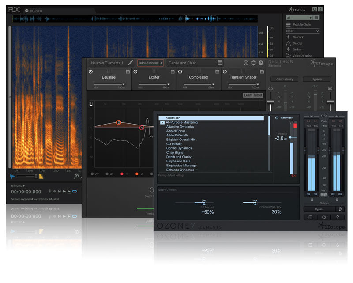Screen dimensions: 353x283
Task: Select Emphasize Bass preset
Action: pos(178,161)
